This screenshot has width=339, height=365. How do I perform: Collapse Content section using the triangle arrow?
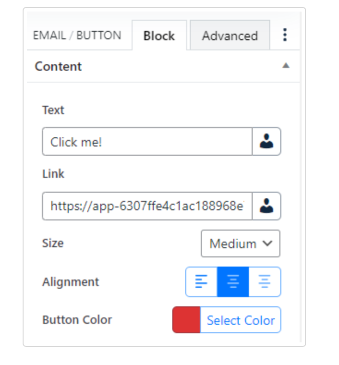pos(286,66)
